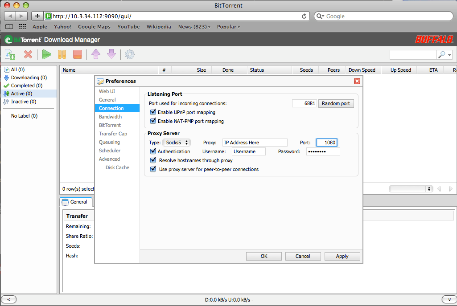Select Advanced preferences section
457x306 pixels.
tap(109, 159)
